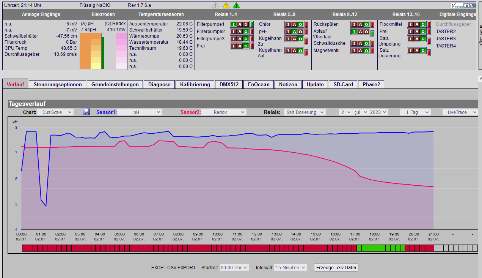Switch to the Steuerungsoptionen tab
Image resolution: width=482 pixels, height=278 pixels.
[x=58, y=84]
